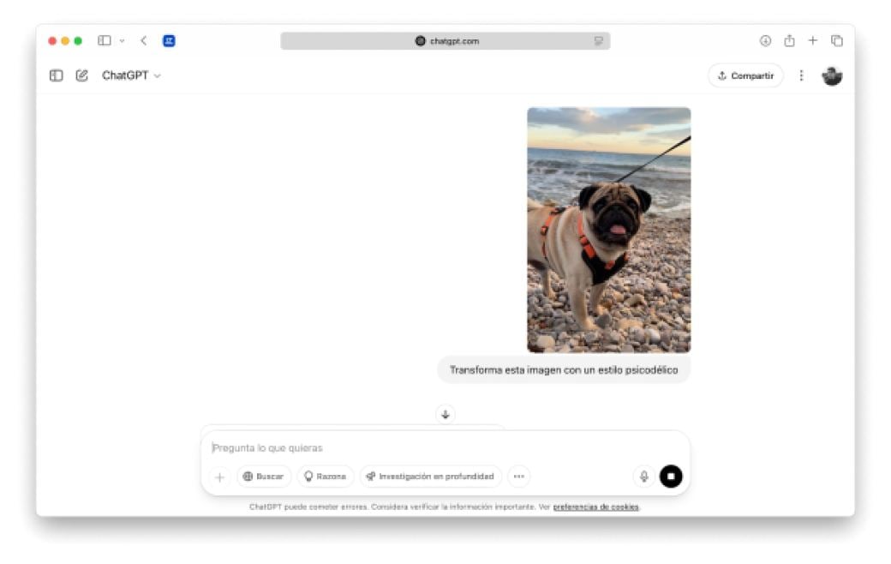Expand the sidebar chevron menu in Safari toolbar

pos(123,41)
